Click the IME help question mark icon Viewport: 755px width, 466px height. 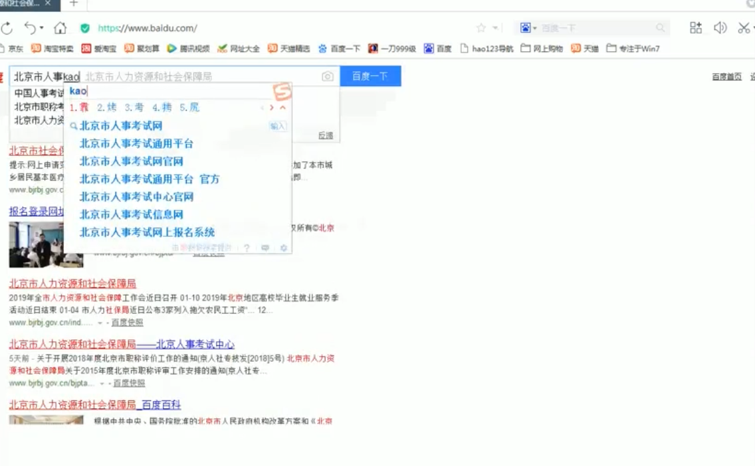[247, 248]
